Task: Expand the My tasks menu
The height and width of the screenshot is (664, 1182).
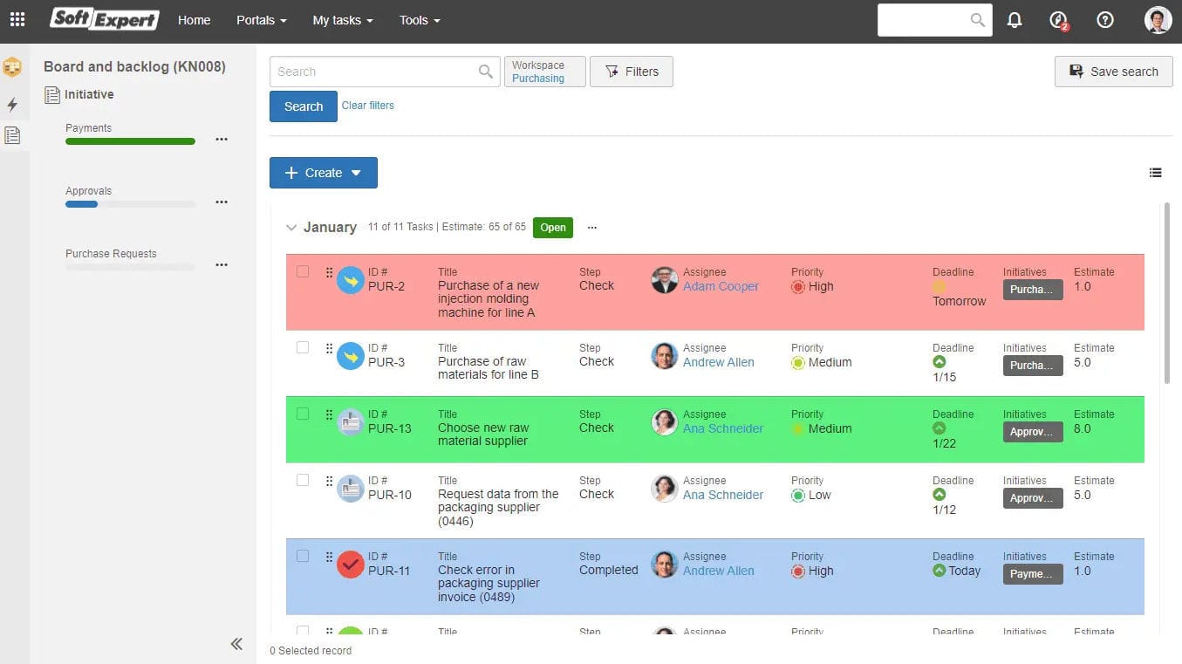Action: 342,19
